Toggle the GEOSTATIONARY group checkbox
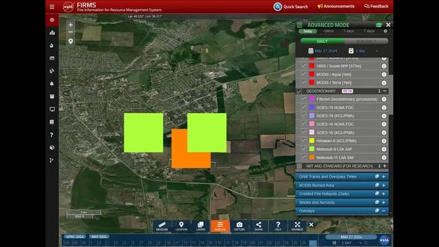The width and height of the screenshot is (439, 247). [299, 91]
